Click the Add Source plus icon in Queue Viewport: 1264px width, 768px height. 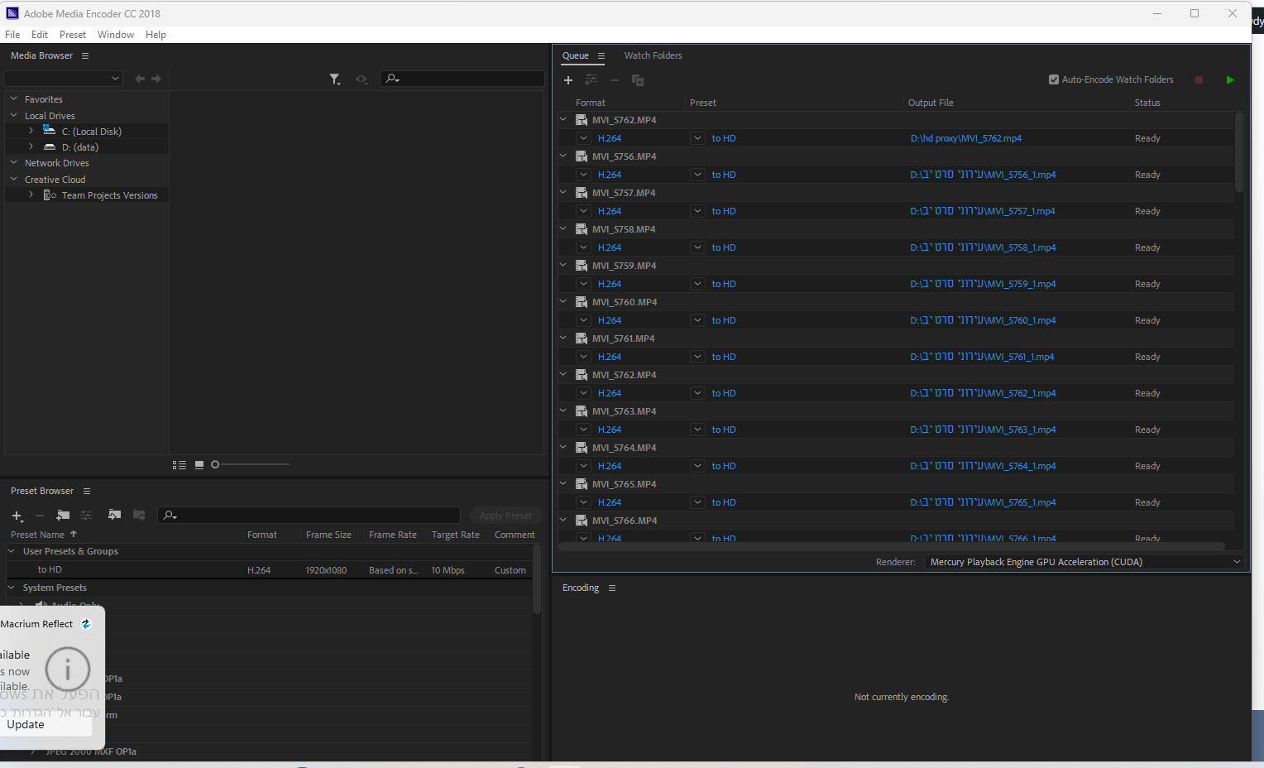pyautogui.click(x=568, y=80)
